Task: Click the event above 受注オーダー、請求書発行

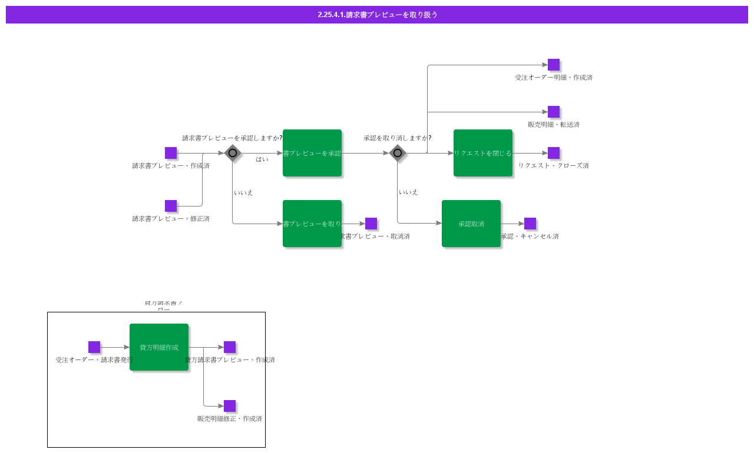Action: coord(94,347)
